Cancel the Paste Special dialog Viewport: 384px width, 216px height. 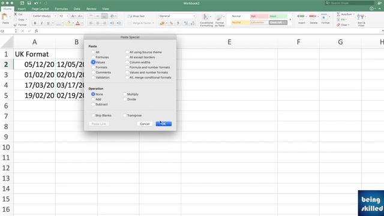145,124
